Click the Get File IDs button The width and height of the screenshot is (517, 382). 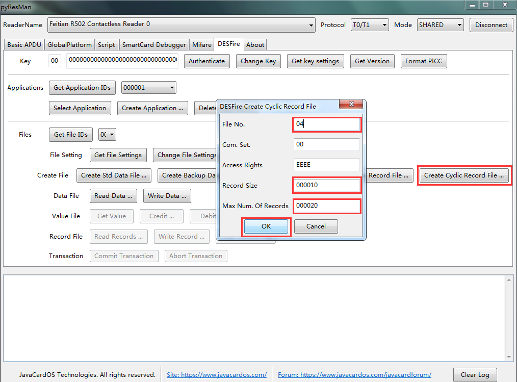click(x=71, y=135)
